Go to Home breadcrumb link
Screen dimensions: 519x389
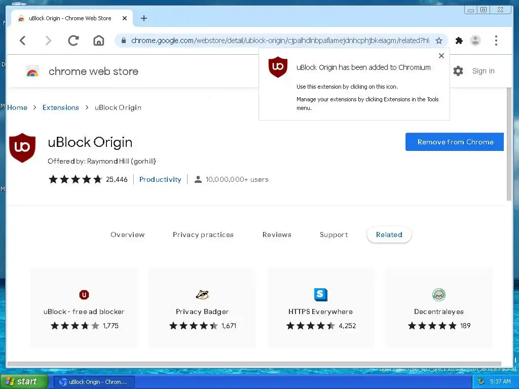coord(17,107)
